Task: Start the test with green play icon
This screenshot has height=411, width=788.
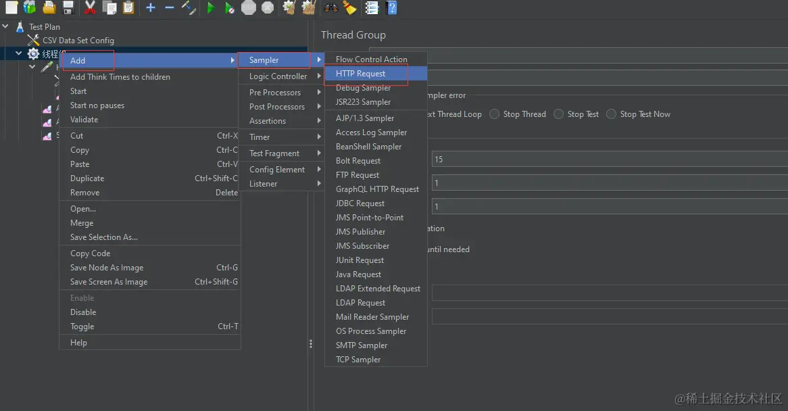Action: (211, 7)
